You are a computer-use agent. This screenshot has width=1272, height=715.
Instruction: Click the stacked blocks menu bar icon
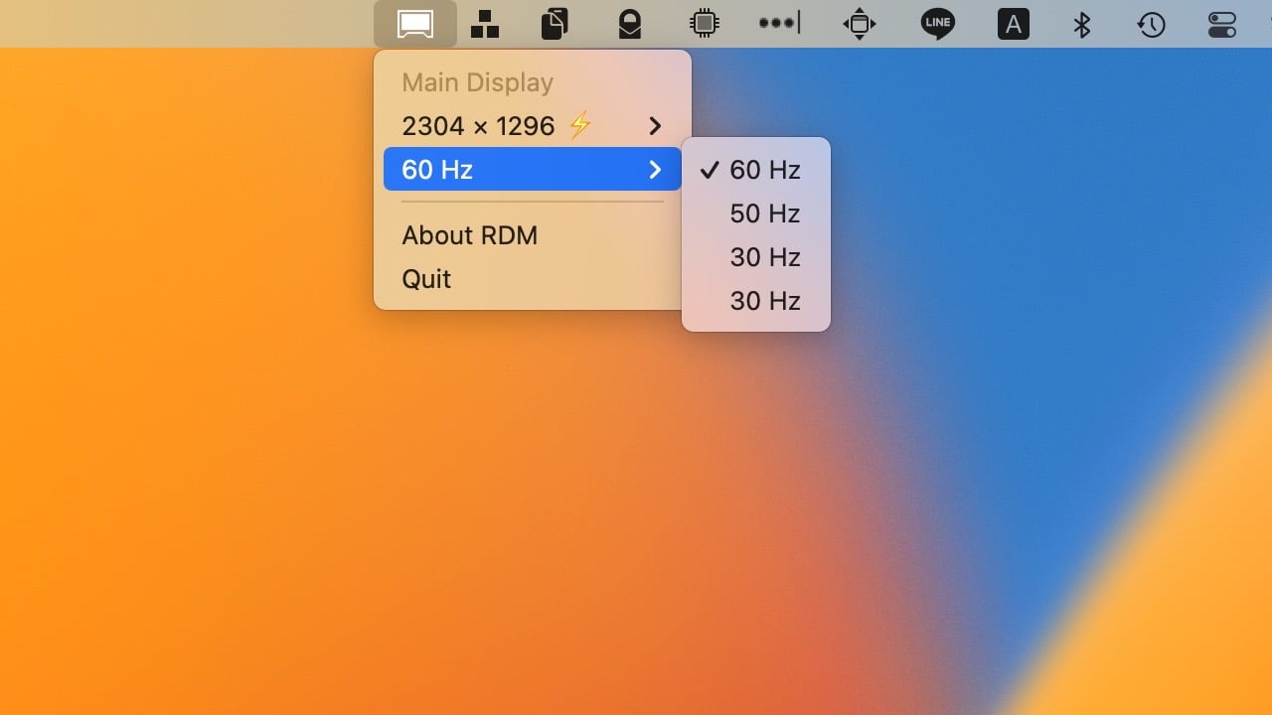click(485, 24)
